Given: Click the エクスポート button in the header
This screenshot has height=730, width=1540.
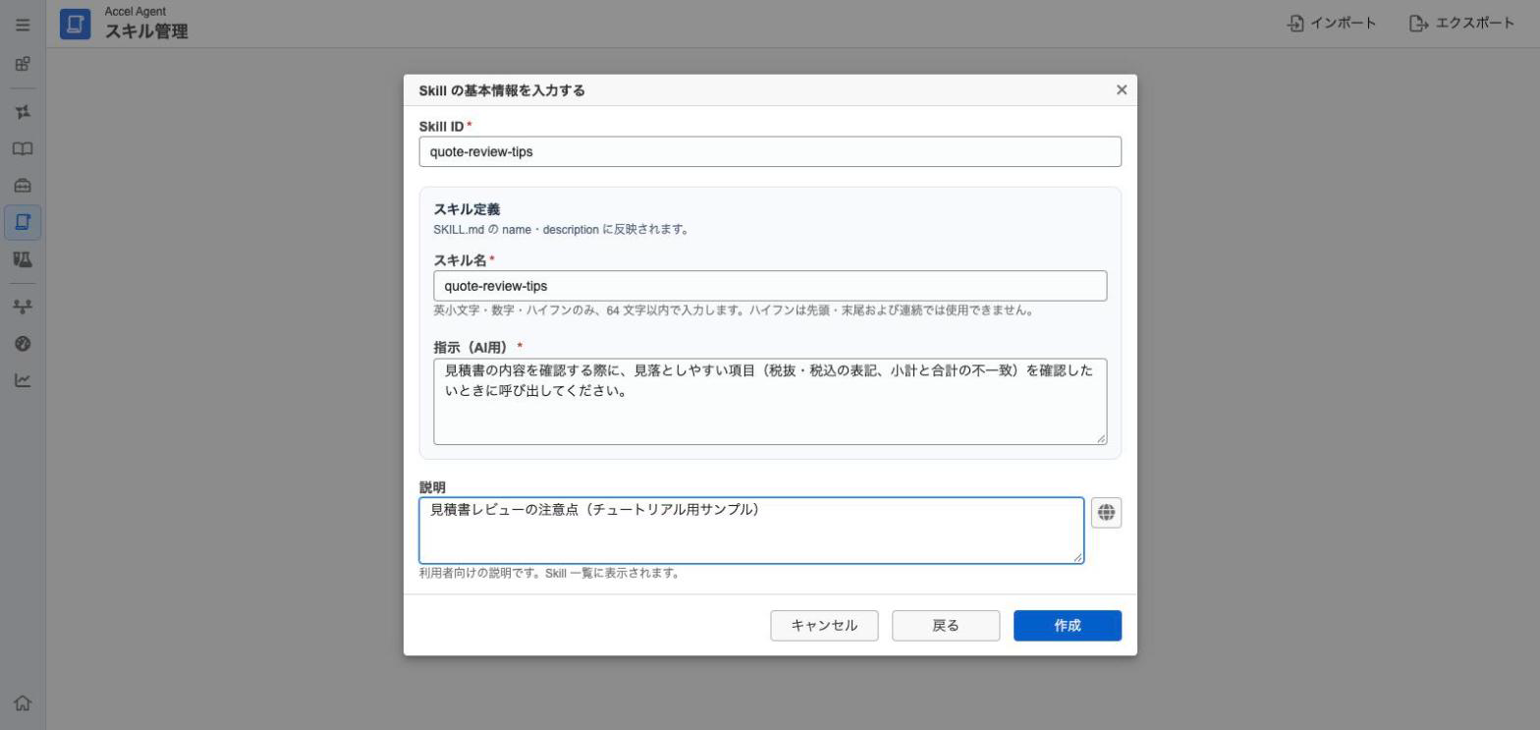Looking at the screenshot, I should tap(1461, 24).
